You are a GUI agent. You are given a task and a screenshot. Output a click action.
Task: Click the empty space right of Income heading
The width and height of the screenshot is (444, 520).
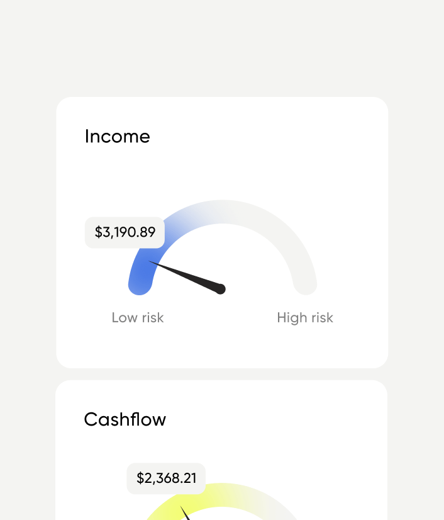coord(264,137)
